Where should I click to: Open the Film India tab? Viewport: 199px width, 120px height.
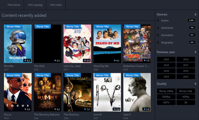(56, 5)
